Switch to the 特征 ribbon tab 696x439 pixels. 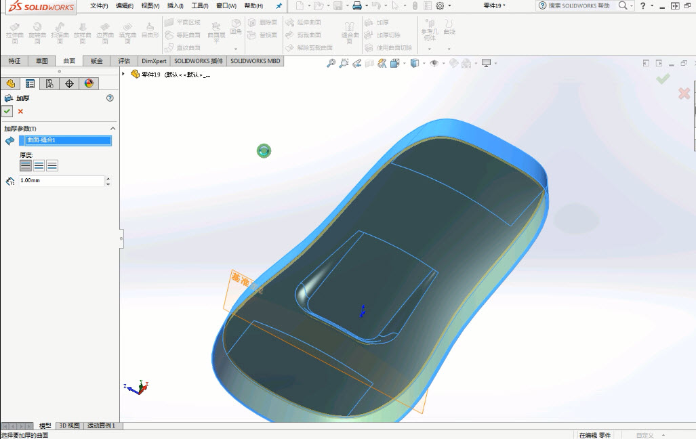click(x=14, y=61)
